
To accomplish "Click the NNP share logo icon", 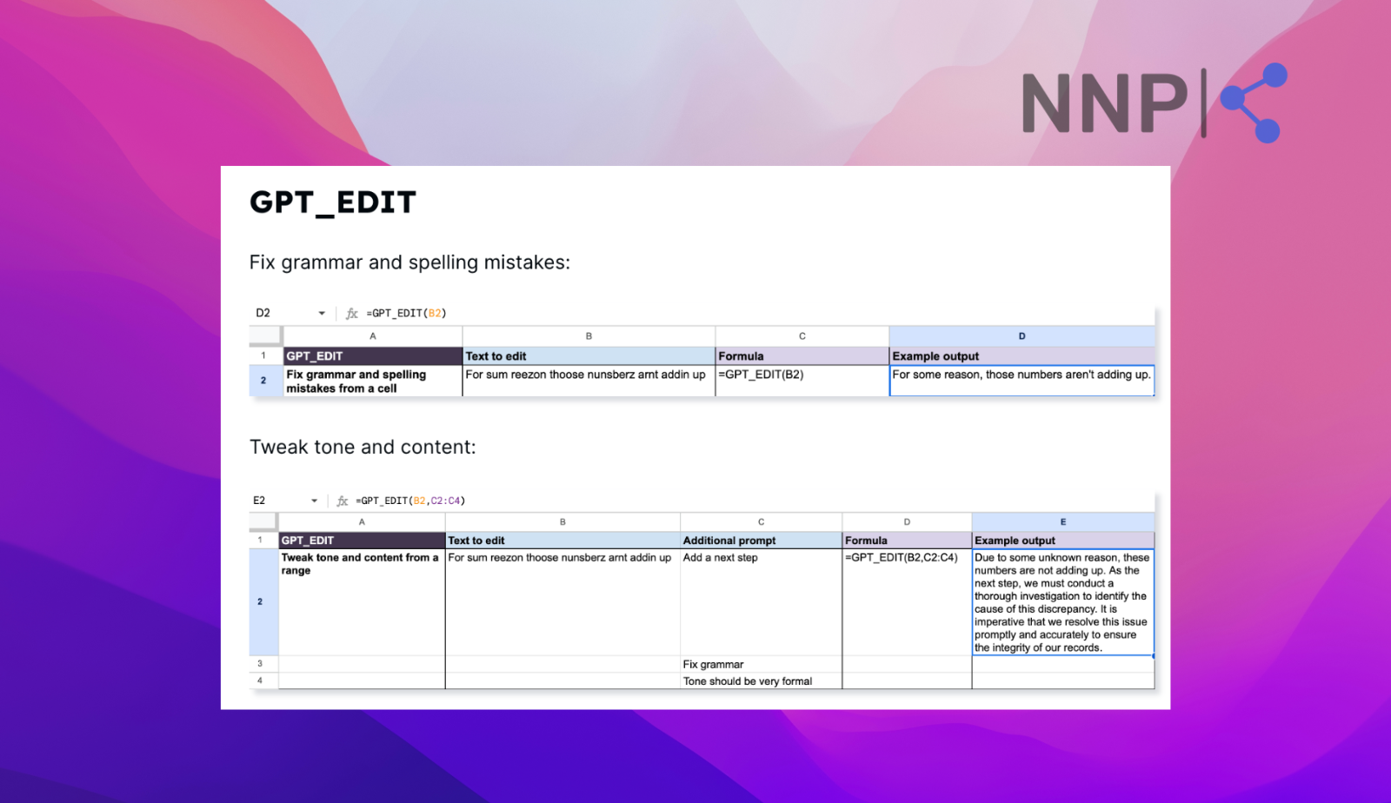I will point(1253,103).
